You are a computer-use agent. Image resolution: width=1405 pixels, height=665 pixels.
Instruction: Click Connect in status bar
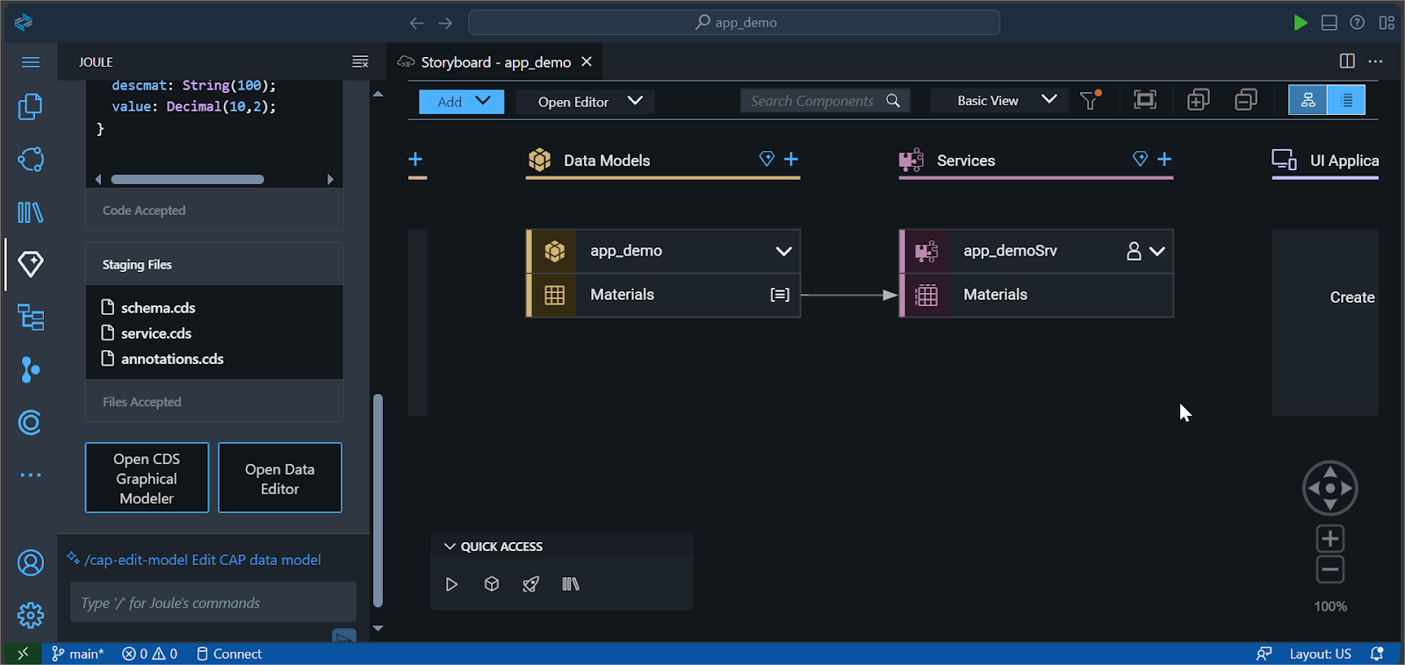[x=228, y=654]
